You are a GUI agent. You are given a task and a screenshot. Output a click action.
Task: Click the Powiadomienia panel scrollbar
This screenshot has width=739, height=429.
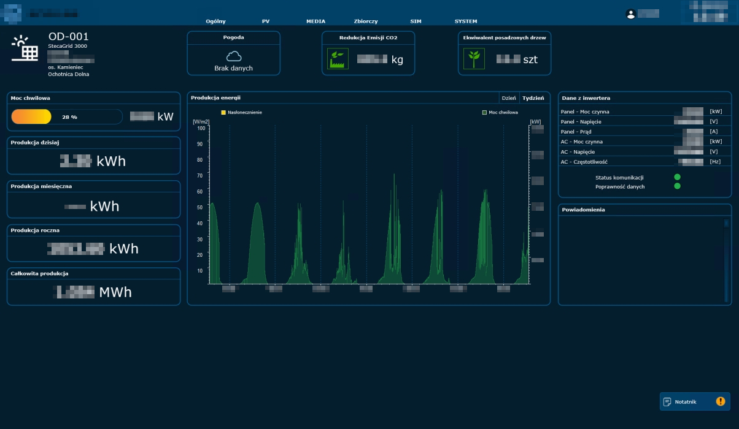pyautogui.click(x=726, y=260)
